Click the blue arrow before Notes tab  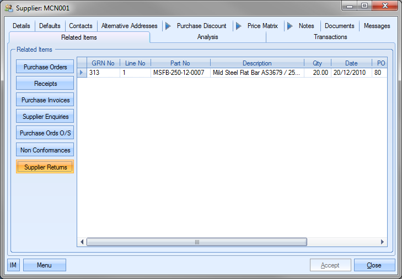(290, 26)
